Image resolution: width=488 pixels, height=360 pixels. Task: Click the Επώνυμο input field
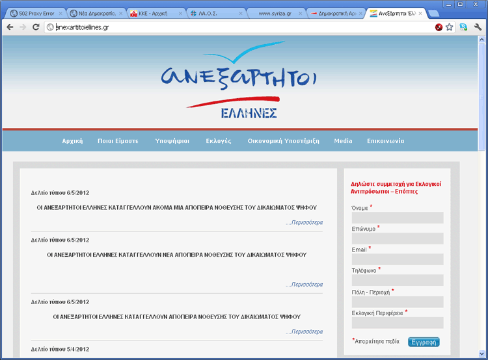(x=398, y=238)
